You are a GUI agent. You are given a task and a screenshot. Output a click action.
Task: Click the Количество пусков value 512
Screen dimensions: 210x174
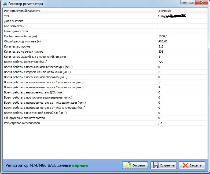(x=161, y=46)
